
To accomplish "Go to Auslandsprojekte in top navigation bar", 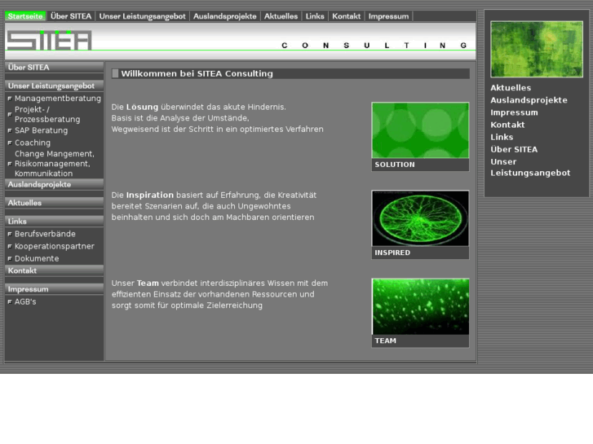I will [224, 16].
